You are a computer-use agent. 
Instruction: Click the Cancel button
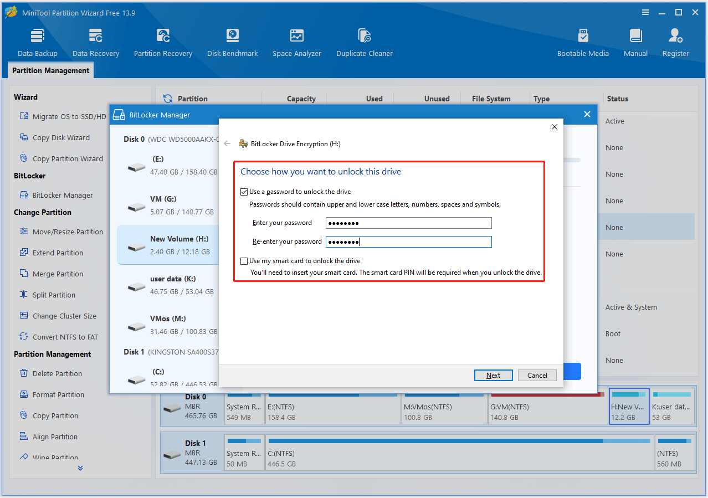[537, 375]
